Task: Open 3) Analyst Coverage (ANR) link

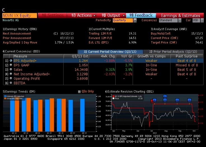Action: point(169,29)
